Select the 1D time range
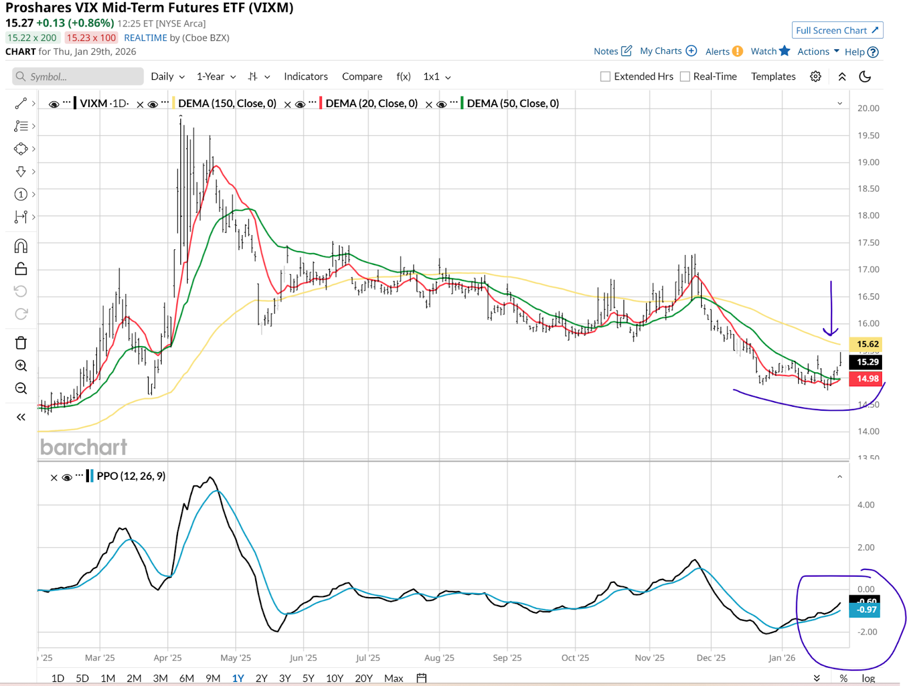The width and height of the screenshot is (907, 686). pos(58,678)
